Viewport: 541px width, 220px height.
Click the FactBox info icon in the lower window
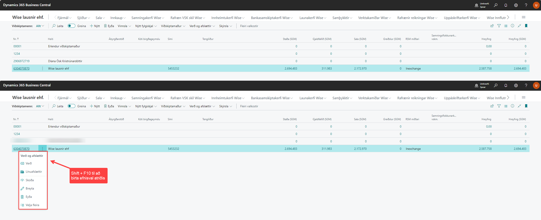(x=513, y=106)
